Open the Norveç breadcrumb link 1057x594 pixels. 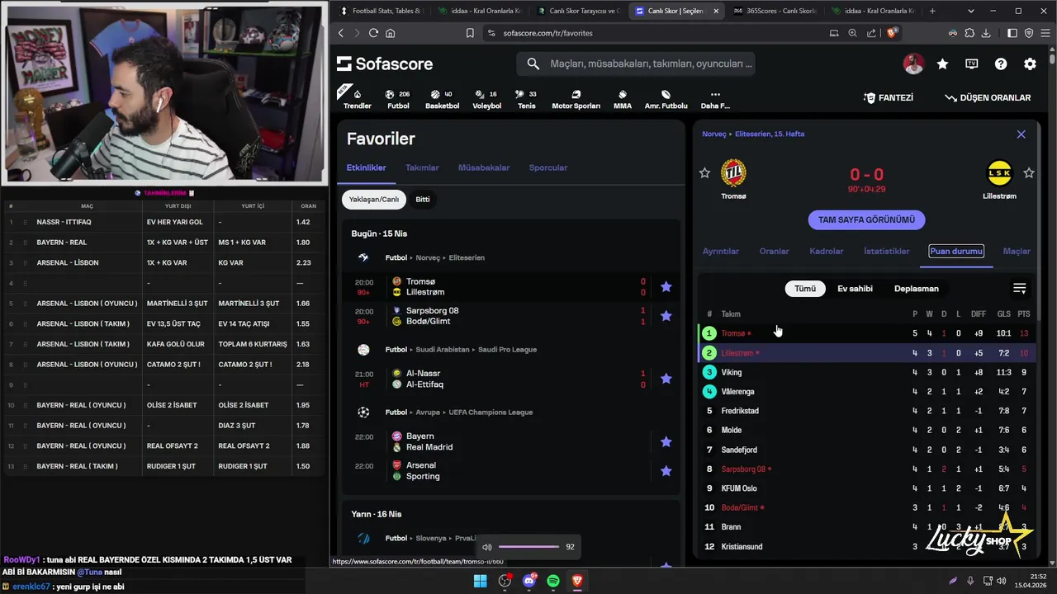tap(714, 134)
